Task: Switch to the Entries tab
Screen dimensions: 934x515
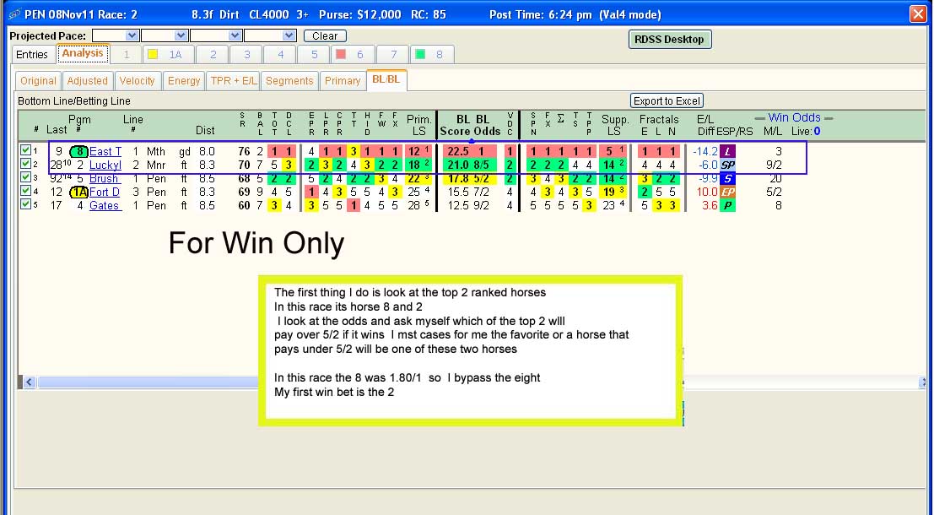Action: [x=32, y=54]
